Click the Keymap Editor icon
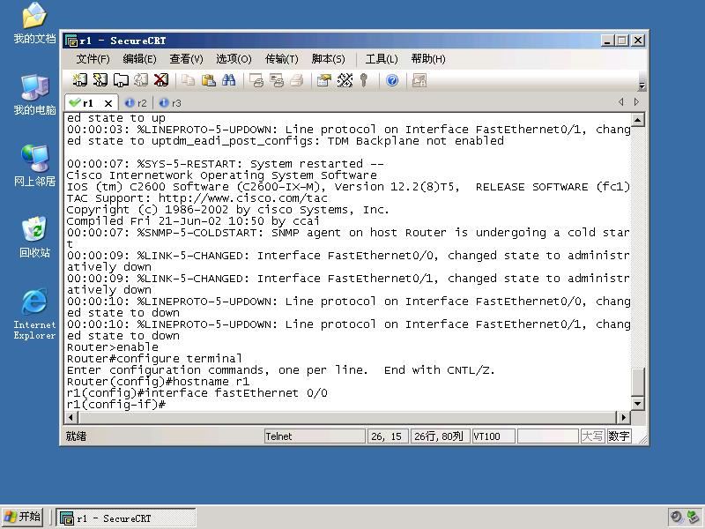 coord(345,80)
